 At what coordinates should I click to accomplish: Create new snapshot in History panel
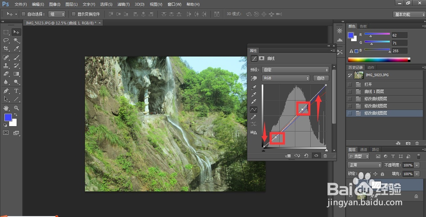tap(408, 143)
